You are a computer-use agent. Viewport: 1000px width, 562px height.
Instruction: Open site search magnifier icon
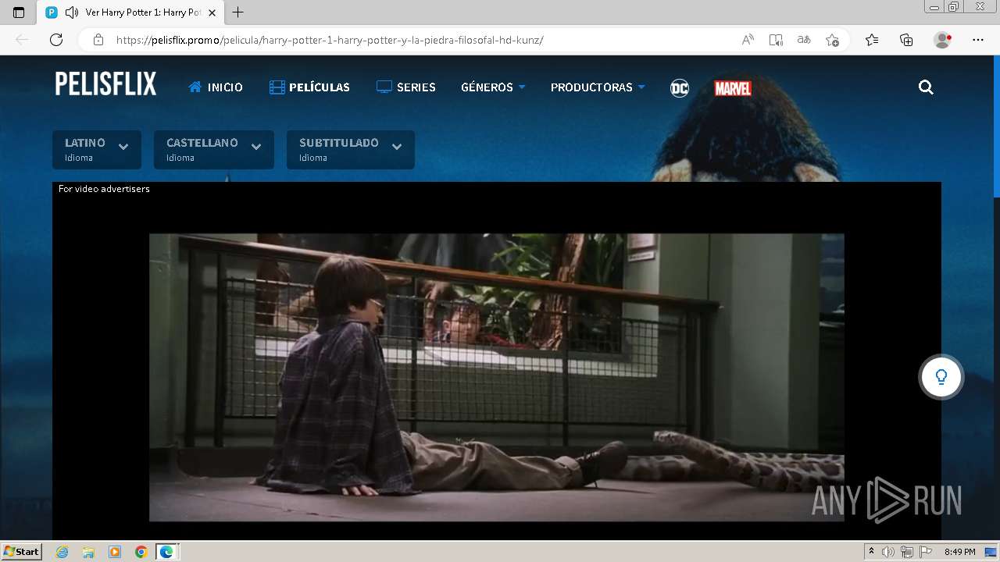[926, 87]
